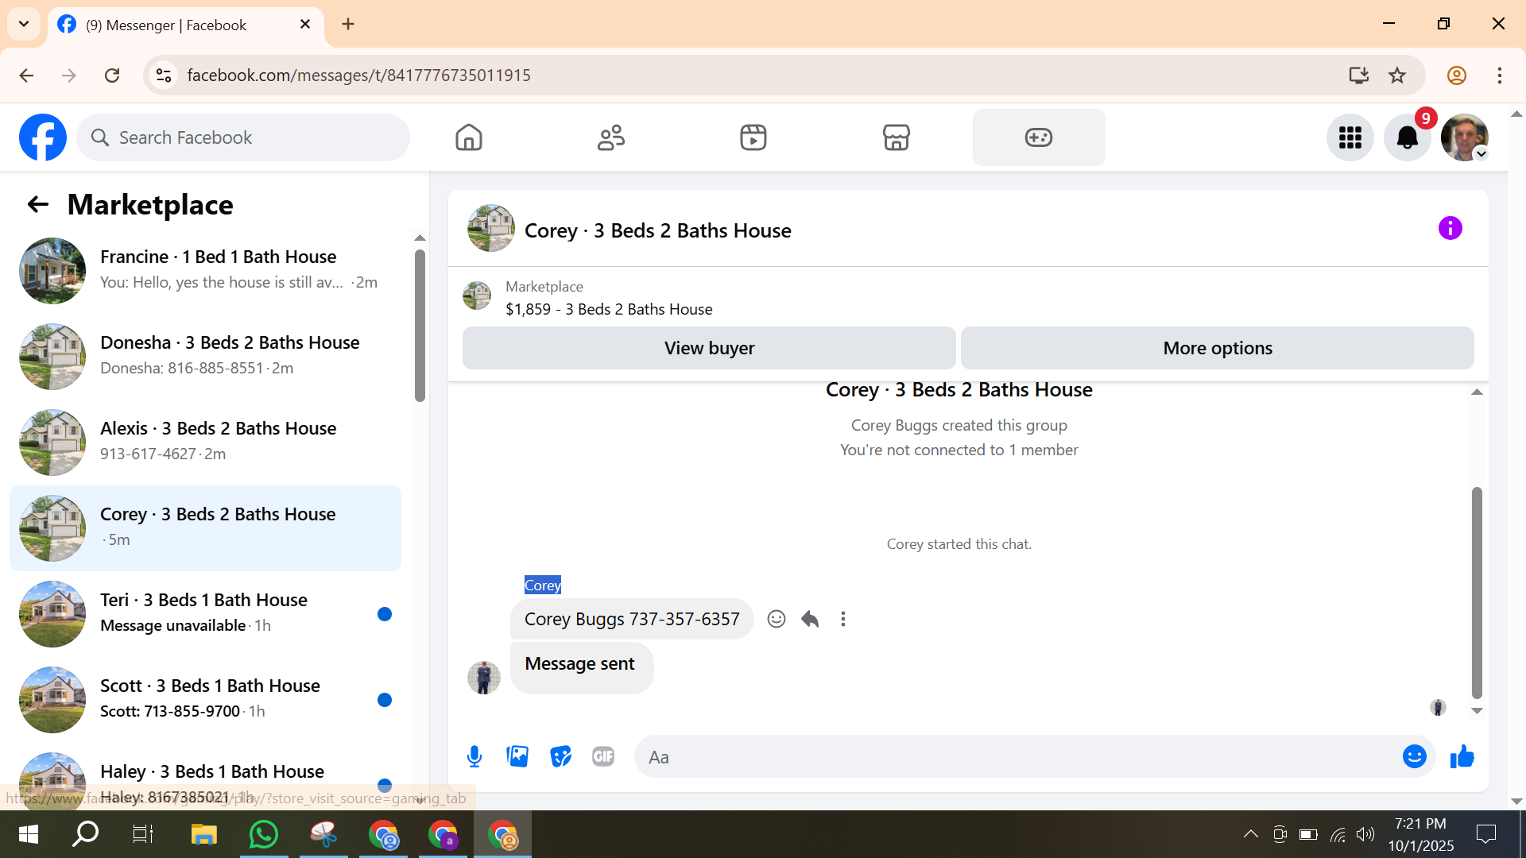Open the volume control in system tray

[x=1365, y=834]
